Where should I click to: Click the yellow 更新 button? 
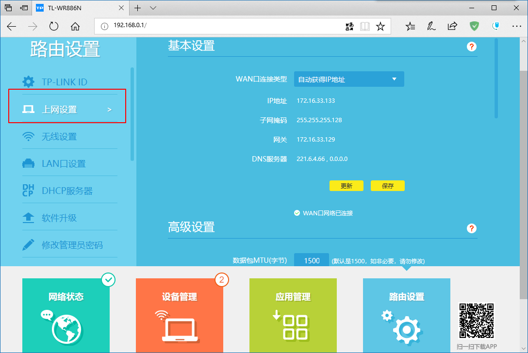tap(346, 186)
